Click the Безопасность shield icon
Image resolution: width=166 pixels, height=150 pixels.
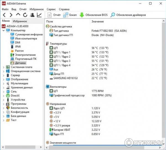pos(8,108)
